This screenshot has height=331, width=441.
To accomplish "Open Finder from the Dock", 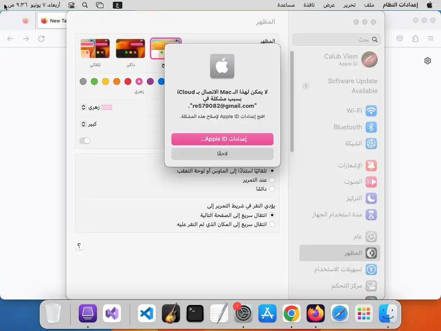I will coord(388,313).
